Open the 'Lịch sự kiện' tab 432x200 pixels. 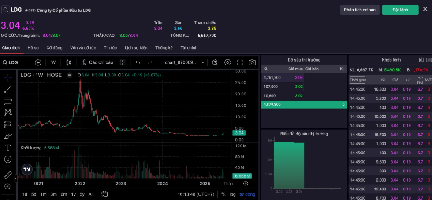pos(136,48)
